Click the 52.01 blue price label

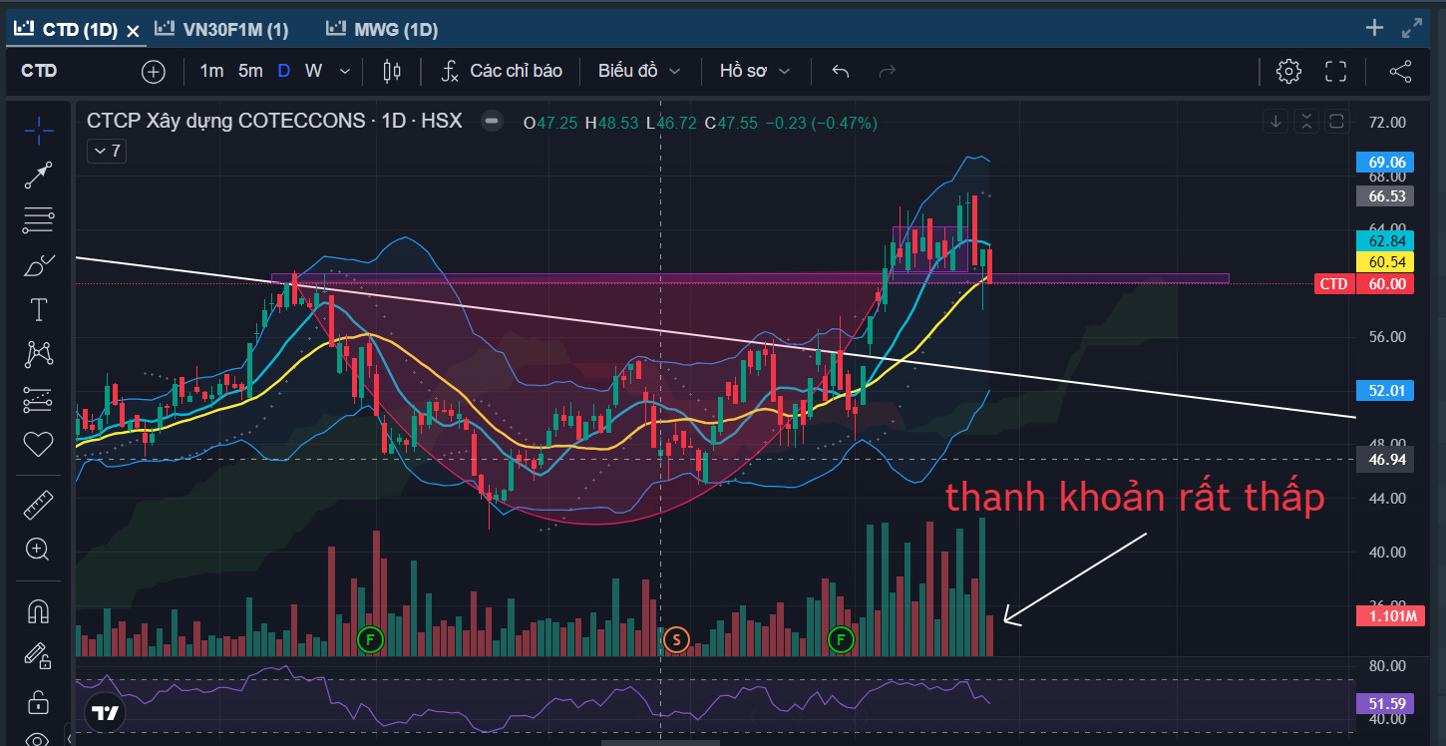click(x=1386, y=390)
